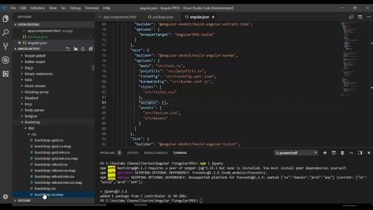Click the Visual Studio Code logo icon
Viewport: 373px width, 210px height.
[x=4, y=8]
